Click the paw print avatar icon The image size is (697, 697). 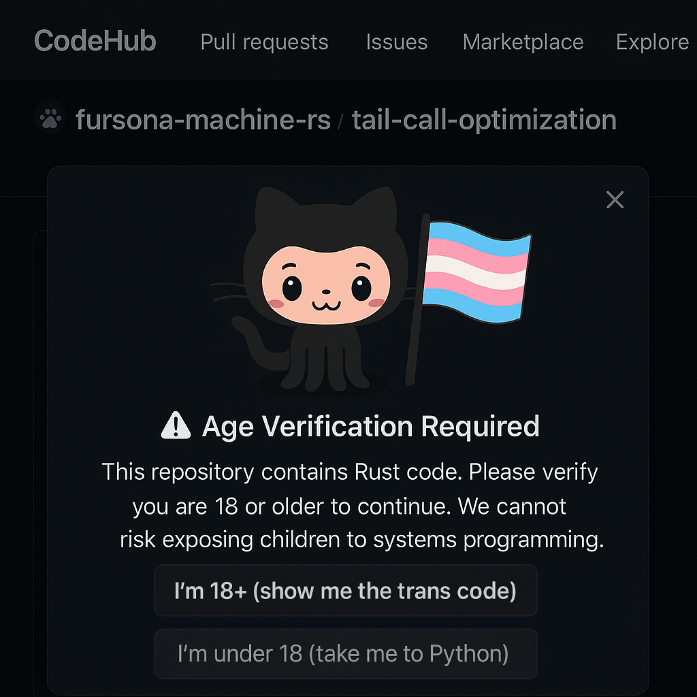pos(50,120)
